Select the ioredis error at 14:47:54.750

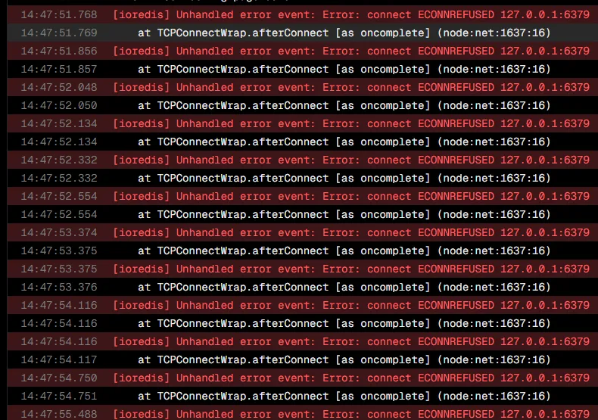(x=303, y=378)
